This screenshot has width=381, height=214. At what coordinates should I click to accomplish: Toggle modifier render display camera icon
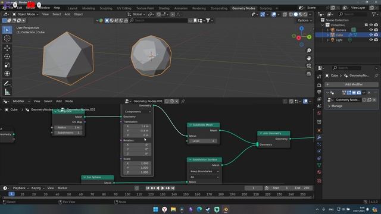(x=358, y=93)
